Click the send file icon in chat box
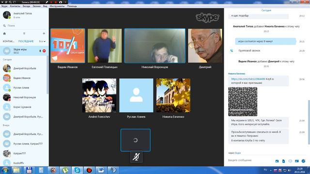 [x=283, y=161]
